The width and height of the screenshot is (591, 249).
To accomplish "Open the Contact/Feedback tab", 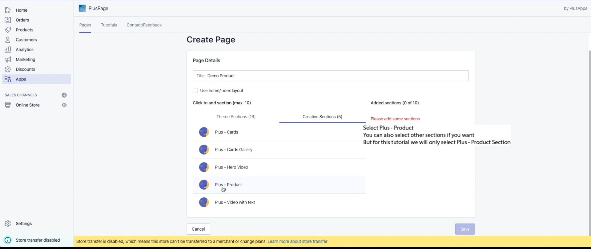I will point(144,25).
